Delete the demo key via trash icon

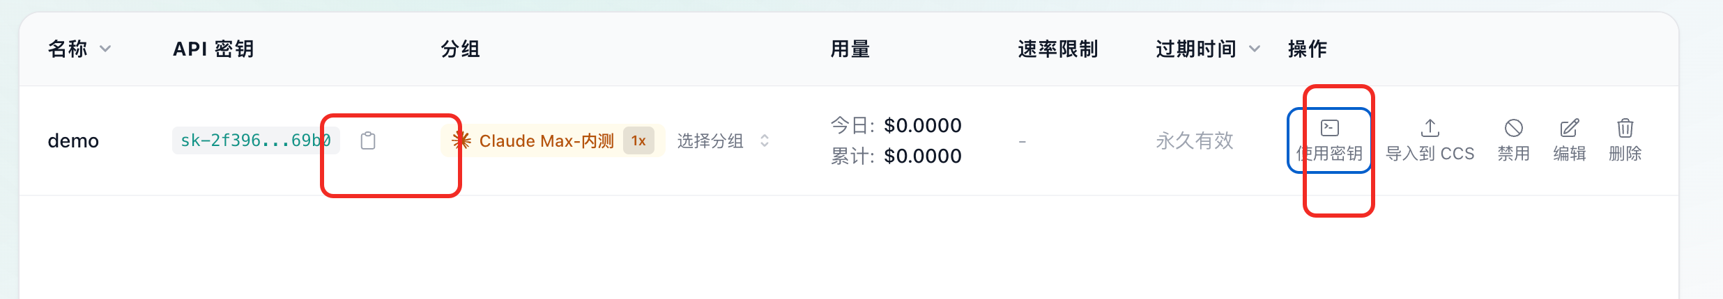pos(1625,128)
